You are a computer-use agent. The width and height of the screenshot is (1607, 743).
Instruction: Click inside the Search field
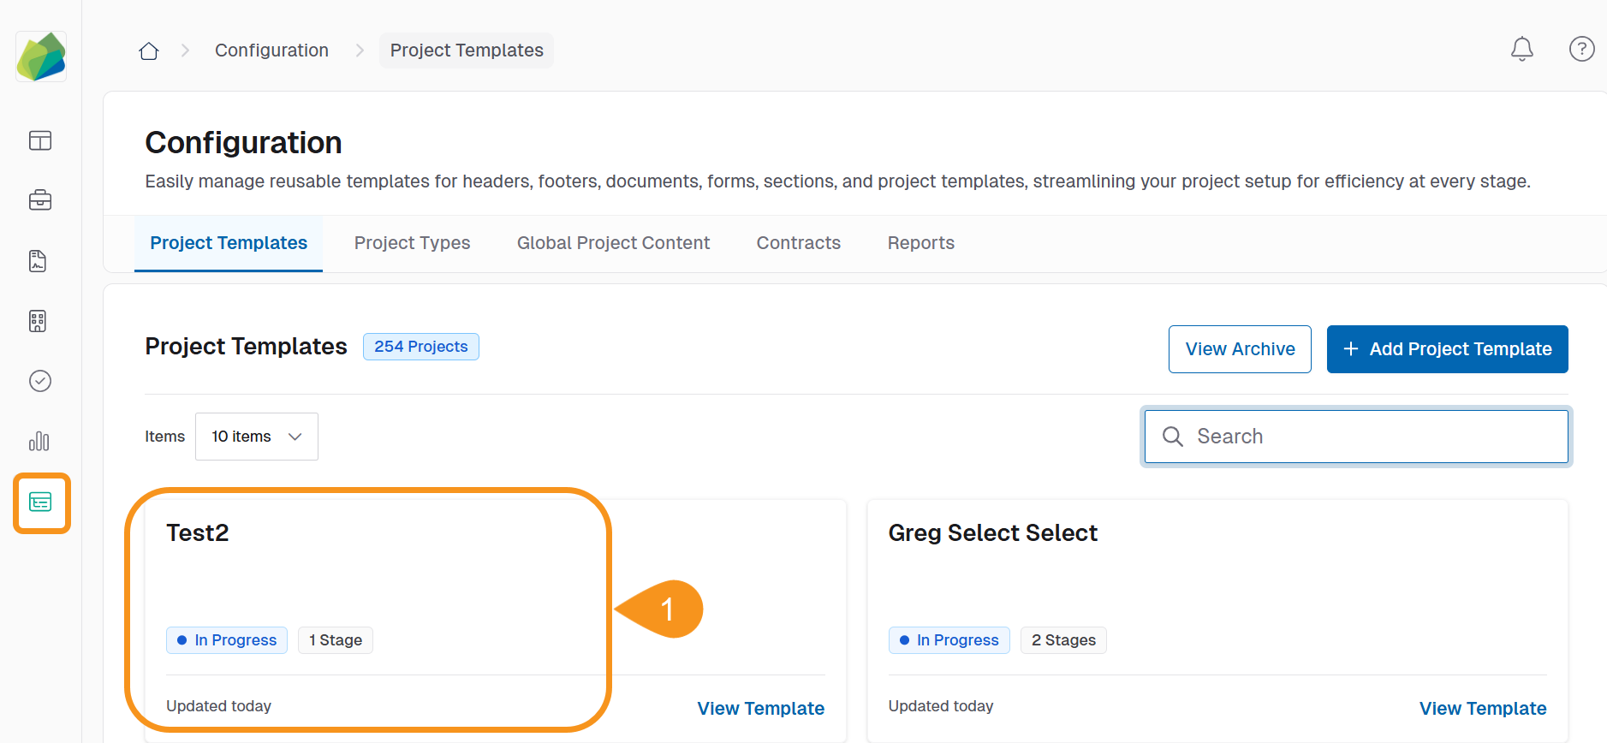coord(1356,436)
